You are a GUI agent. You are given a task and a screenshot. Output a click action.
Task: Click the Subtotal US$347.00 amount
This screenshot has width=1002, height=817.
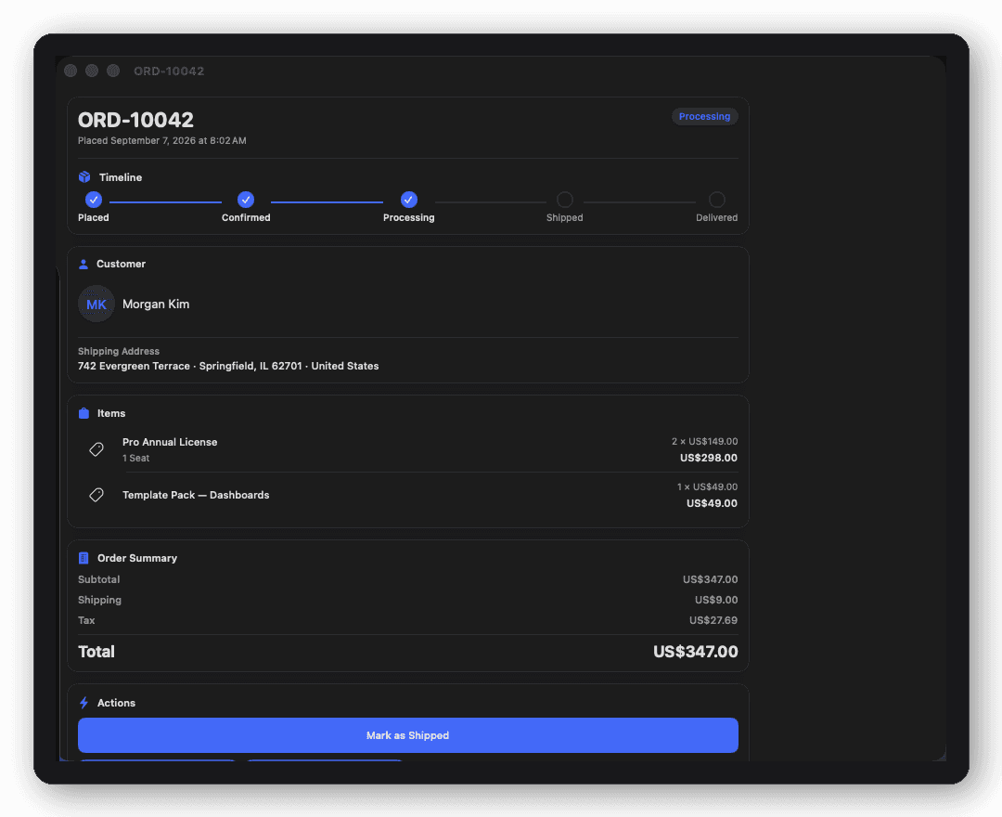pyautogui.click(x=710, y=579)
